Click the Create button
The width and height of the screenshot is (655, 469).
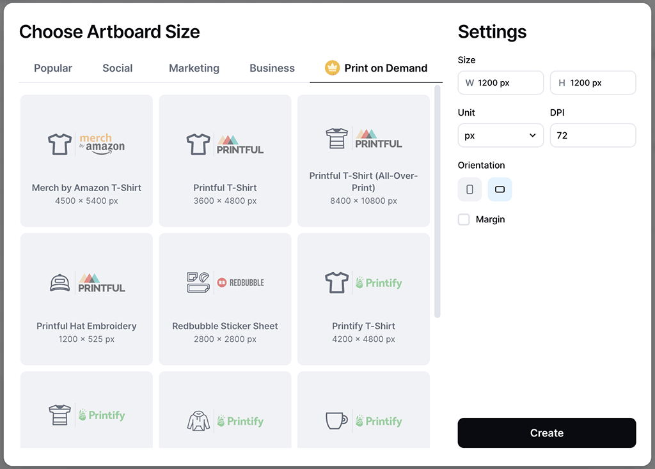[x=546, y=433]
